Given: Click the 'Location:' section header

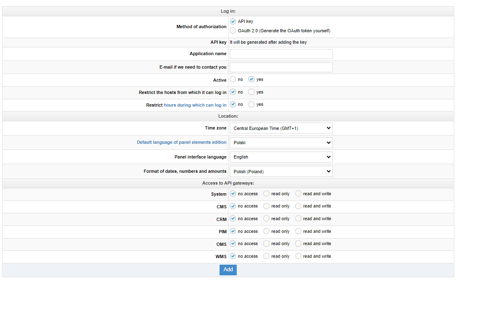Looking at the screenshot, I should [x=228, y=116].
